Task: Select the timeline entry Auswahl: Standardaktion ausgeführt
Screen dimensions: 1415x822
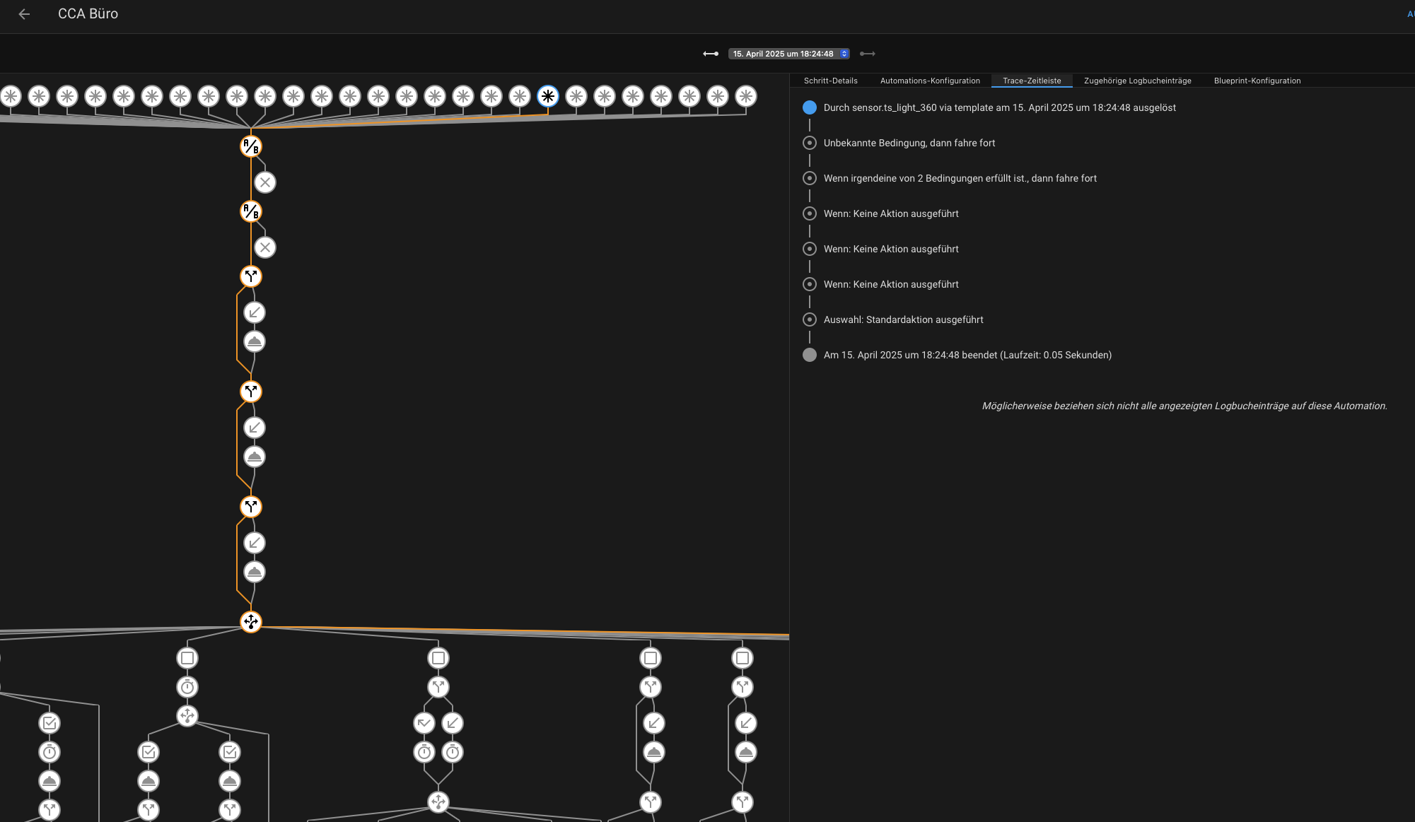Action: coord(903,319)
